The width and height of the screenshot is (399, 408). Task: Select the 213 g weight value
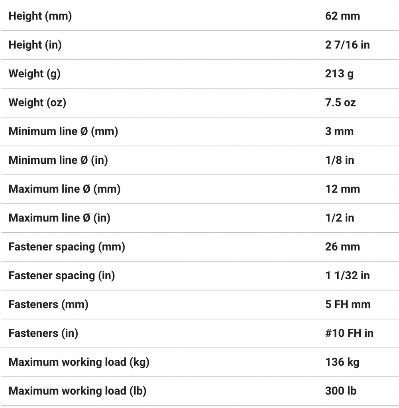pyautogui.click(x=339, y=74)
